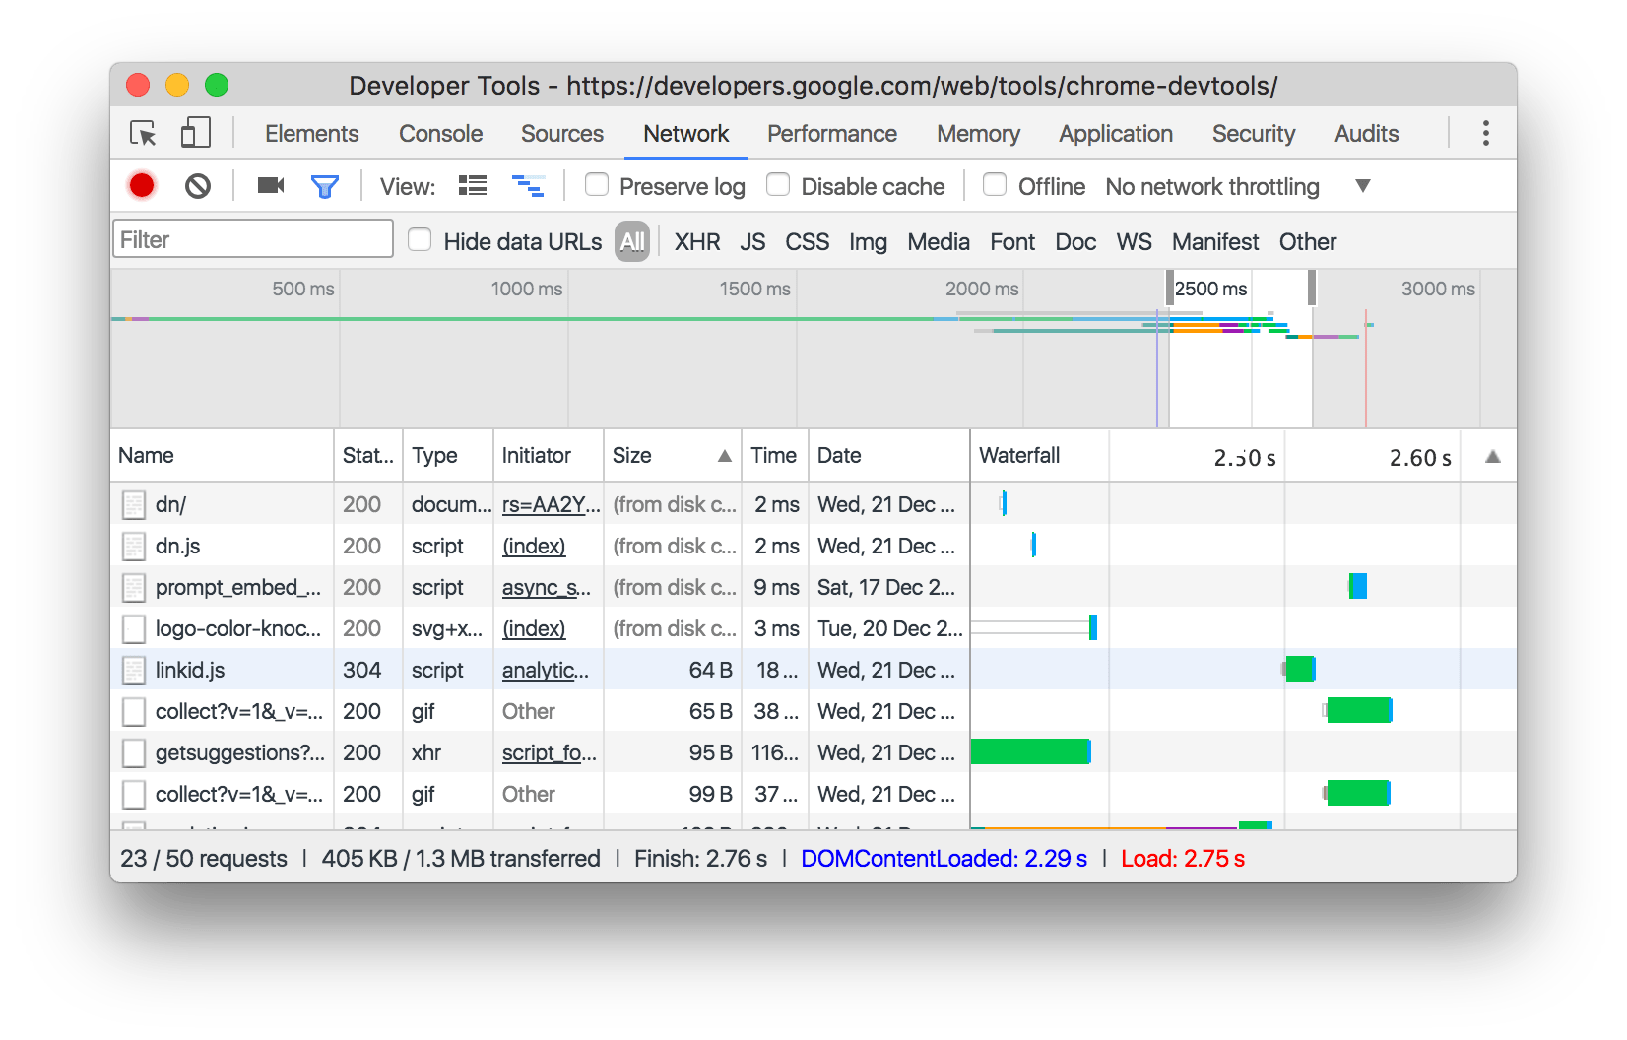
Task: Select the inspect element cursor icon
Action: tap(142, 133)
